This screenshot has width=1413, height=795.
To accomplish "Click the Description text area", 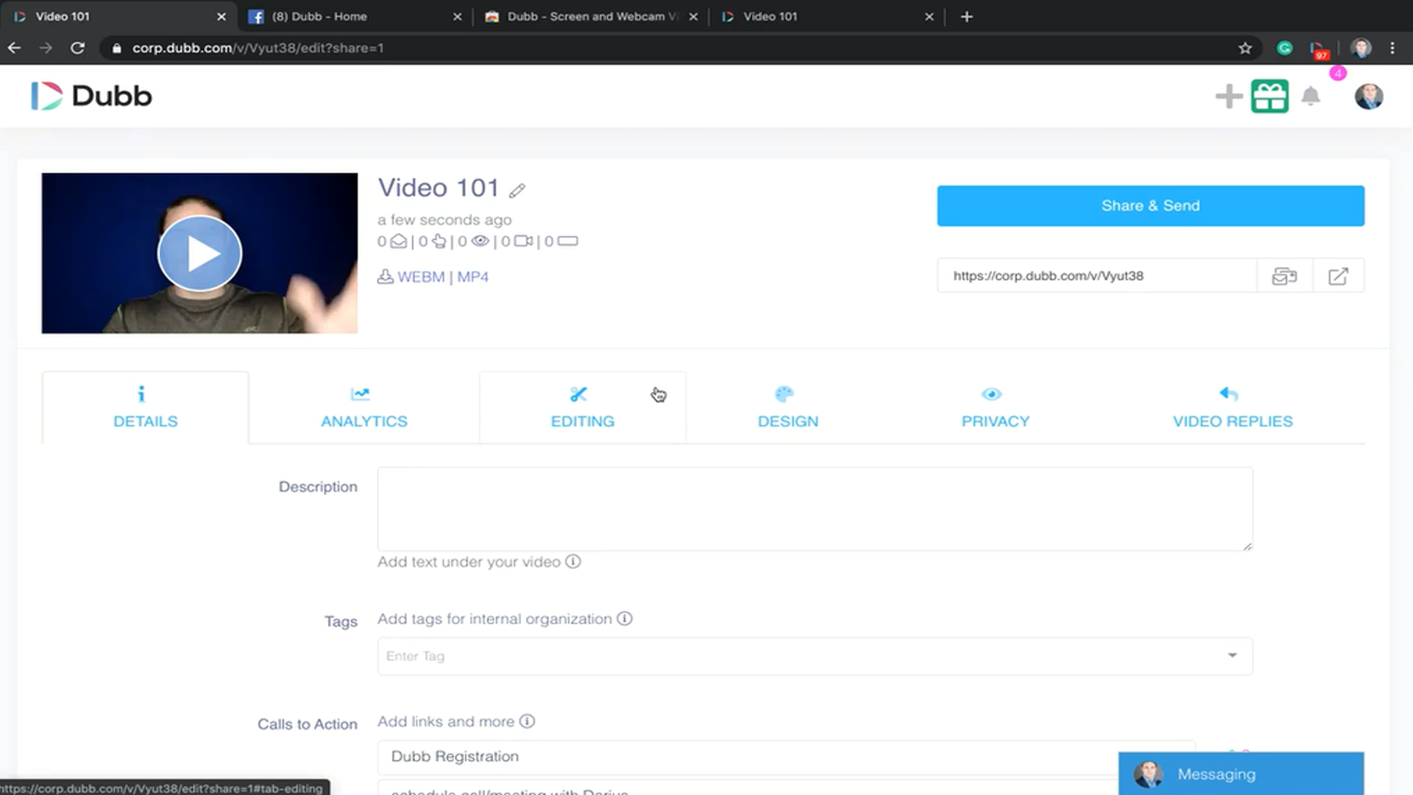I will pos(815,509).
